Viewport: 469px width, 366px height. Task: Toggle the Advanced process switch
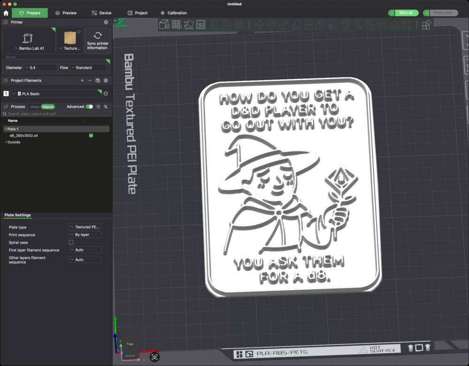(89, 107)
